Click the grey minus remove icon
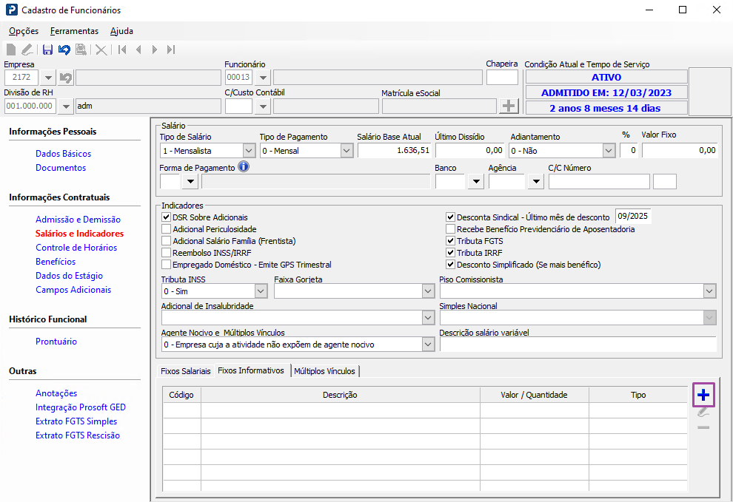Image resolution: width=733 pixels, height=502 pixels. pos(703,427)
